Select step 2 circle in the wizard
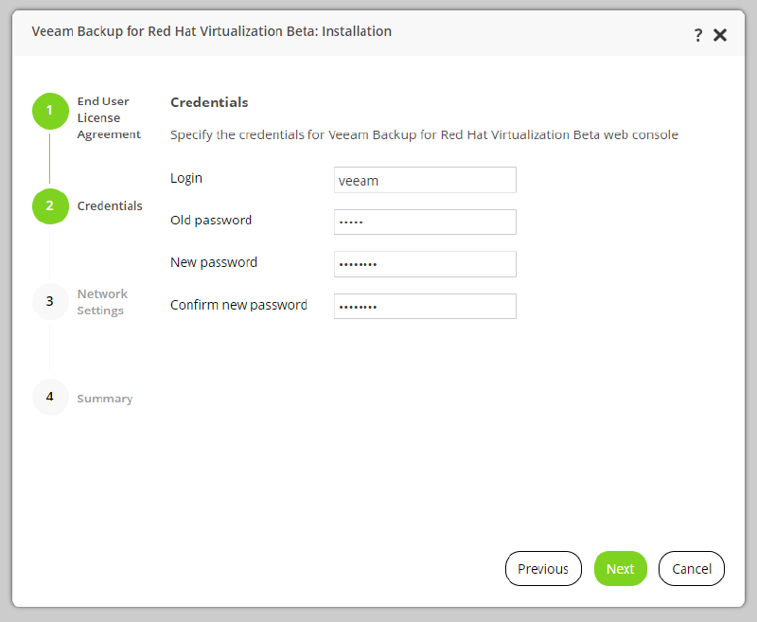 pyautogui.click(x=50, y=206)
